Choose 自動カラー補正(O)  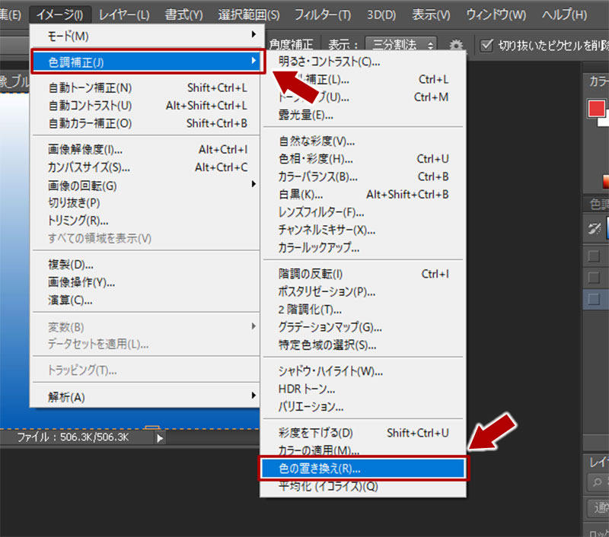(147, 123)
